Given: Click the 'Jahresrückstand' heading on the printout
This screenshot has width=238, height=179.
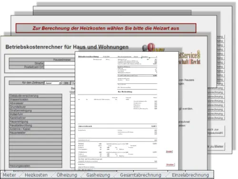Looking at the screenshot, I should tap(85, 126).
